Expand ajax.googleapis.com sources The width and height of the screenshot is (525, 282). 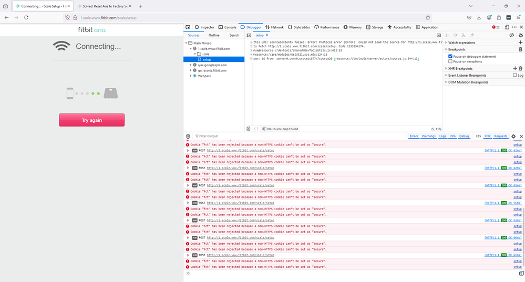[x=191, y=65]
